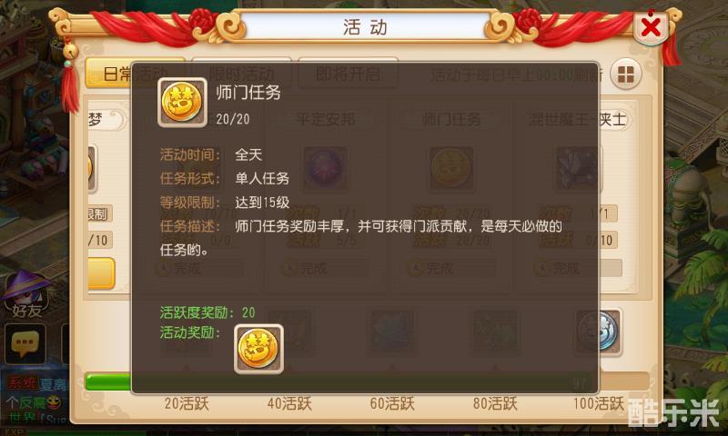The width and height of the screenshot is (728, 436).
Task: Claim the 100活跃 silver coin reward
Action: coord(599,332)
